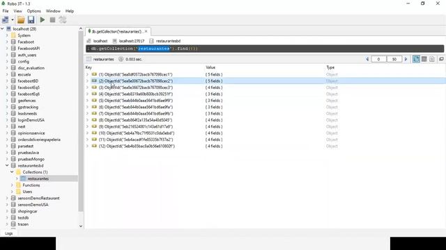Viewport: 446px width, 250px height.
Task: Select the loginDemoUSA database
Action: pos(31,120)
